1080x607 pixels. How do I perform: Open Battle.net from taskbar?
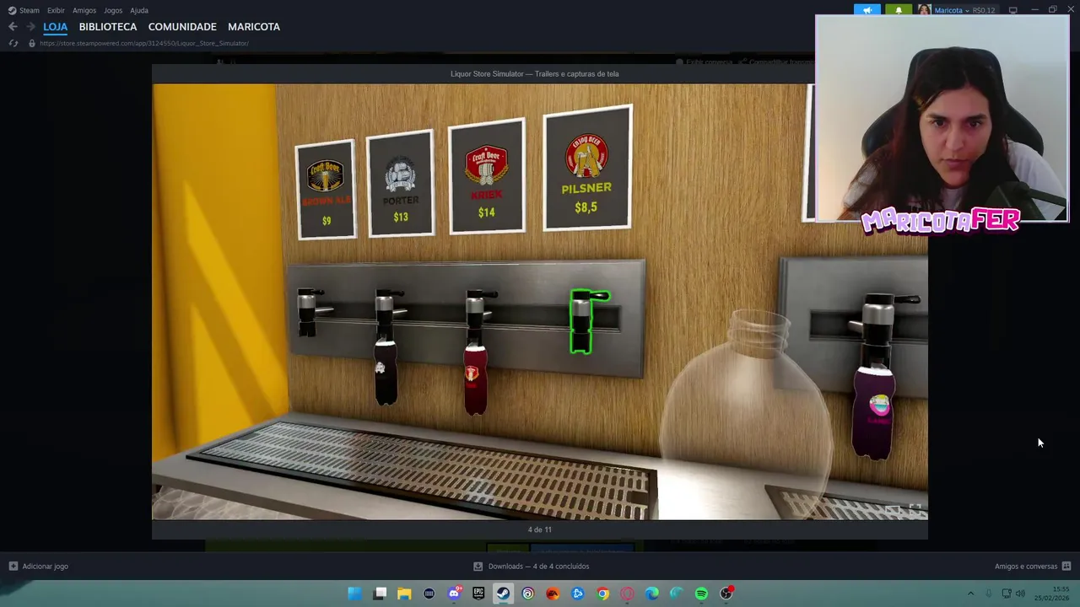click(x=577, y=594)
